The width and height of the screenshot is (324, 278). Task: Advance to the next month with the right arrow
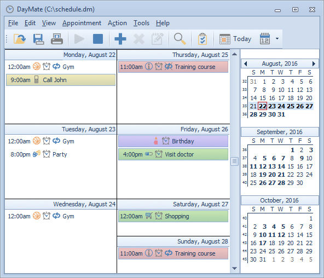314,63
